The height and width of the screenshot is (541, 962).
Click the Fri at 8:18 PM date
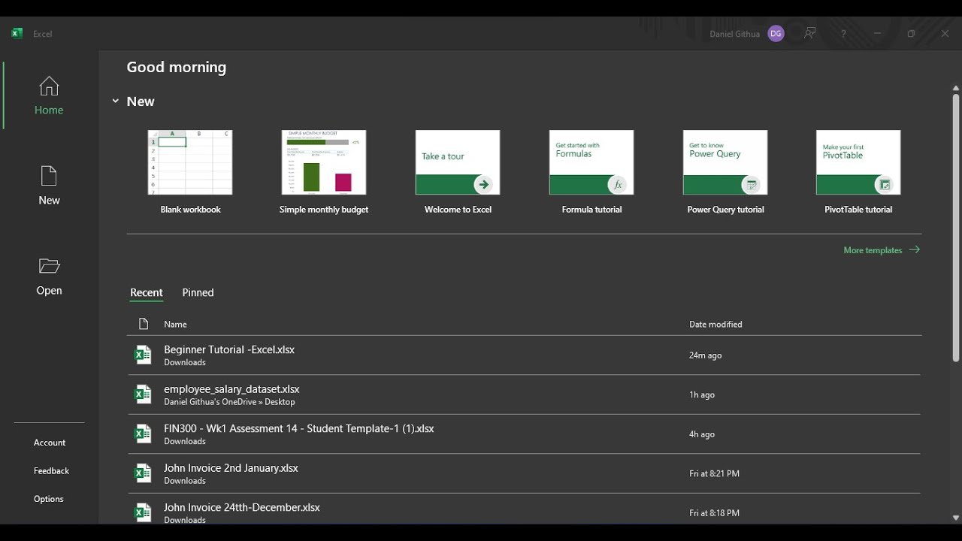coord(714,513)
